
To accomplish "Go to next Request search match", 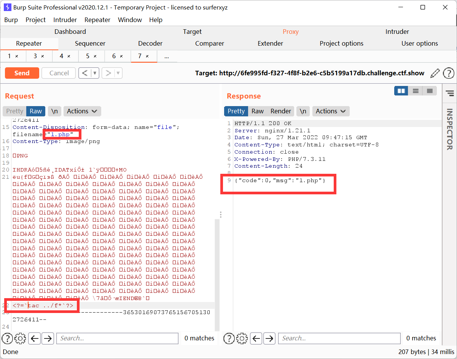I will tap(48, 338).
